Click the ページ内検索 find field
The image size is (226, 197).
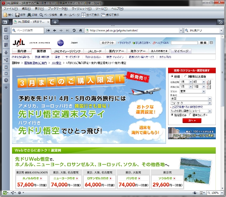pyautogui.click(x=28, y=31)
